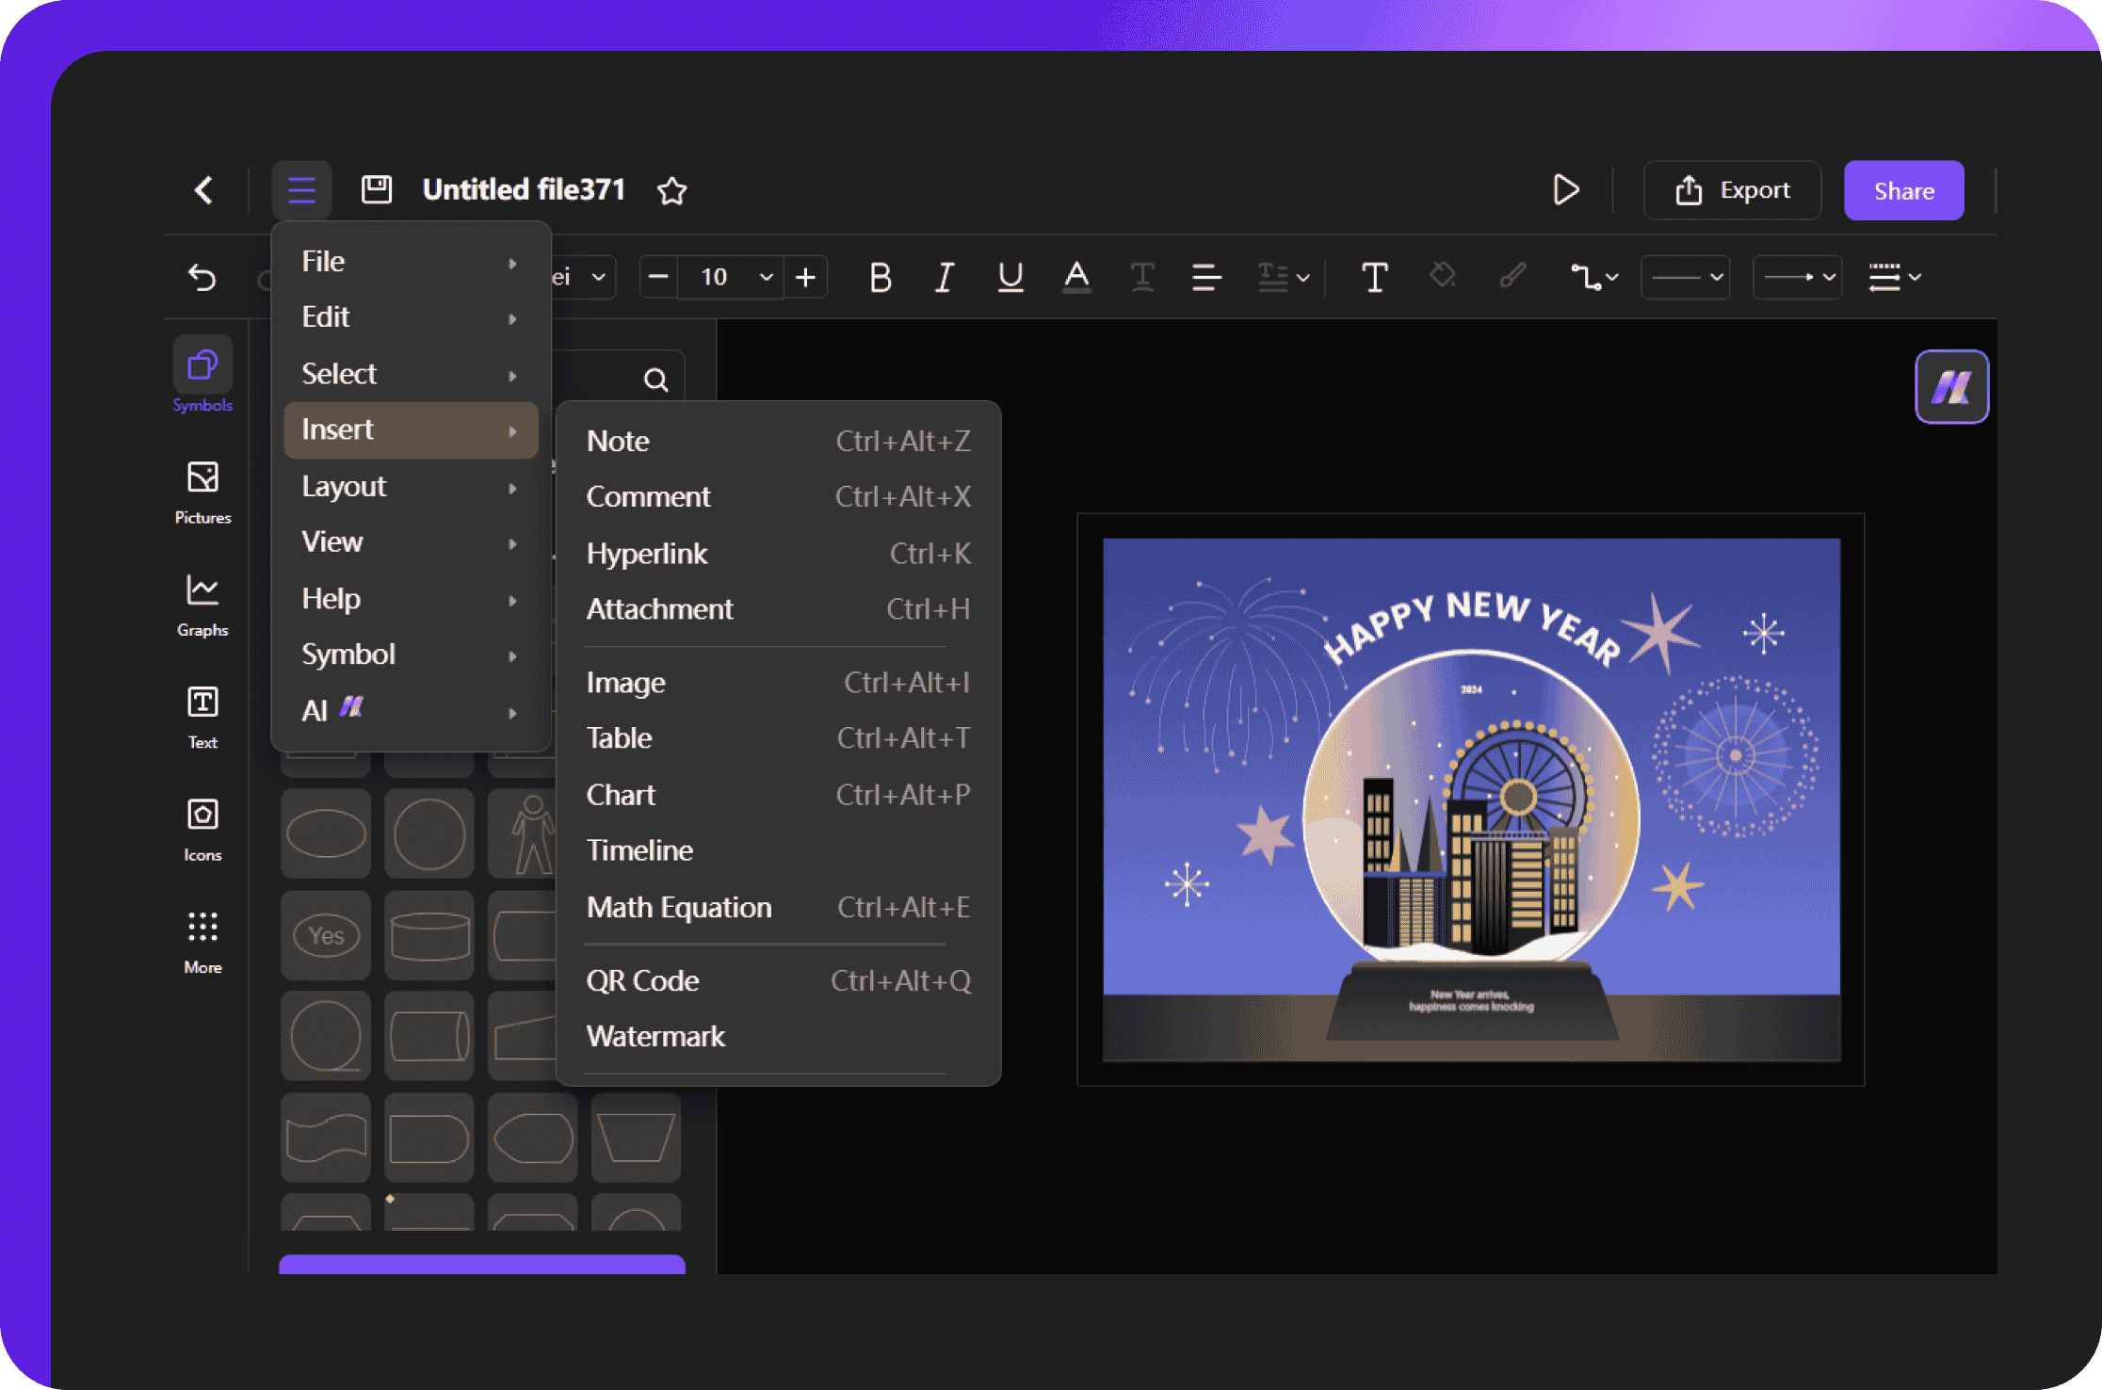Screen dimensions: 2102x1390
Task: Expand the font size dropdown
Action: coord(766,278)
